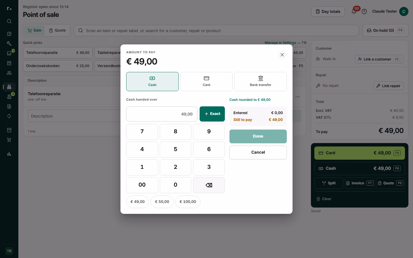
Task: Open the invoice document icon in sidebar
Action: pyautogui.click(x=9, y=106)
